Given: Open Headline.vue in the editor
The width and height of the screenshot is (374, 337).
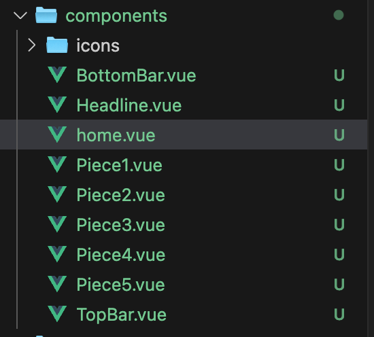Looking at the screenshot, I should [129, 105].
